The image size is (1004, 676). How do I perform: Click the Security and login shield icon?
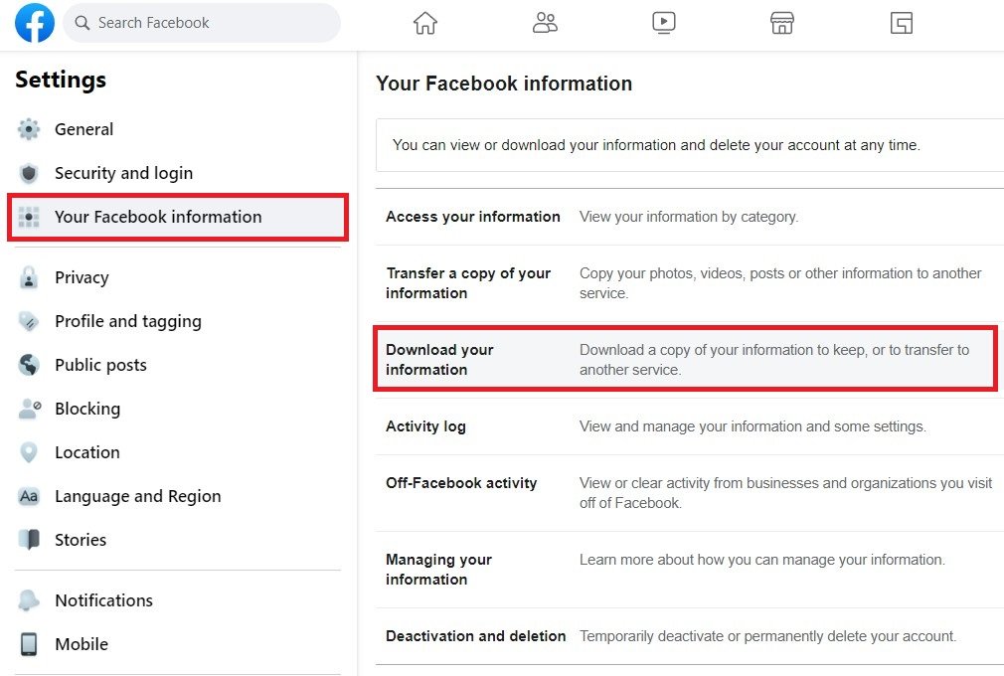29,173
